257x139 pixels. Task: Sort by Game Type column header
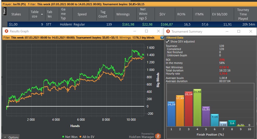click(x=63, y=14)
